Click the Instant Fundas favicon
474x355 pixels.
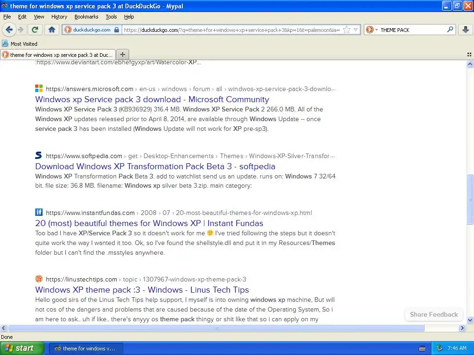click(x=39, y=212)
